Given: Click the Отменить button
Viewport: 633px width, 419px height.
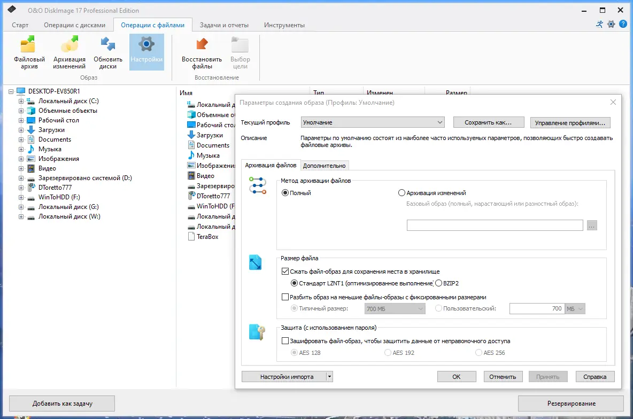Looking at the screenshot, I should pos(503,377).
